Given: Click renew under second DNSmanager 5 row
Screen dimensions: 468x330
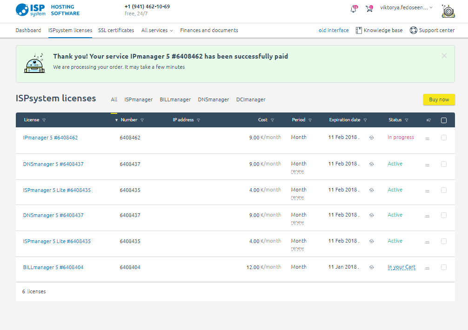Looking at the screenshot, I should click(297, 222).
